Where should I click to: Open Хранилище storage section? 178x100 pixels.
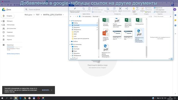point(10,45)
